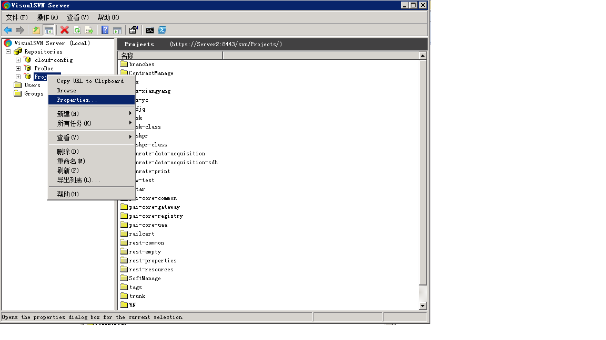Click the Export List toolbar icon
This screenshot has height=340, width=606.
tap(89, 30)
